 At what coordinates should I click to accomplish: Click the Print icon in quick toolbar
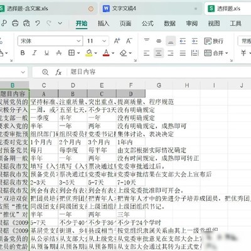15,23
